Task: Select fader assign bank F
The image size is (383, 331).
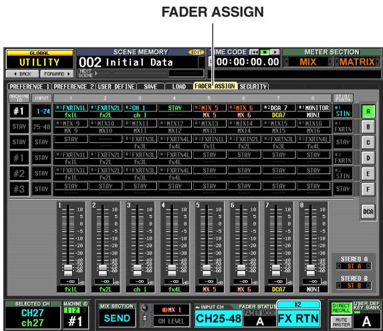Action: tap(368, 190)
